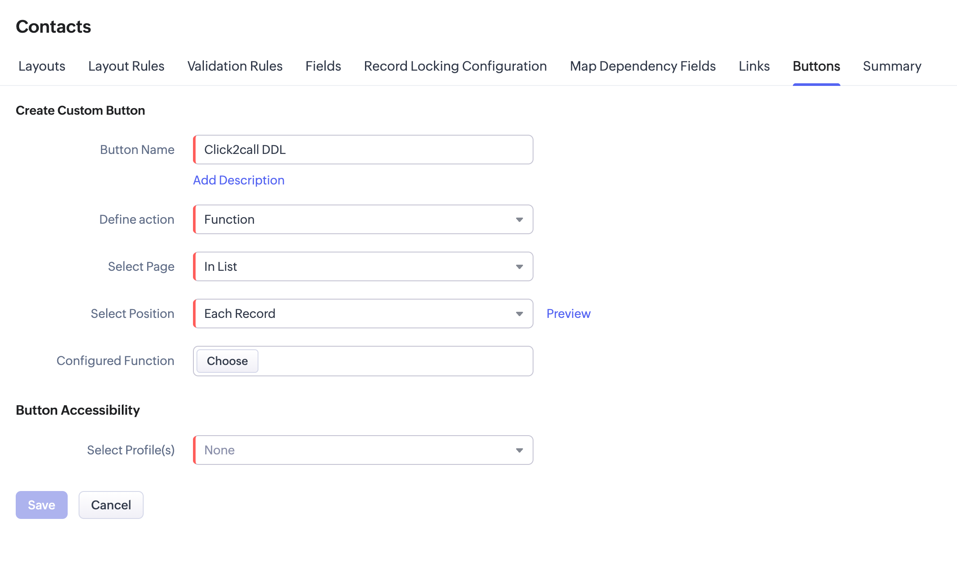Image resolution: width=957 pixels, height=573 pixels.
Task: Expand the Select Page dropdown
Action: coord(363,266)
